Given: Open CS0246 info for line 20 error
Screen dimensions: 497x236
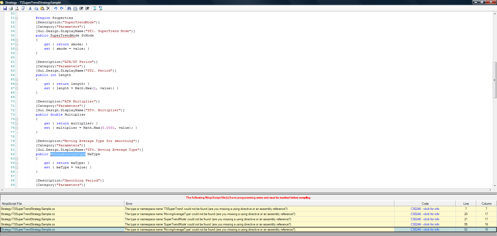Looking at the screenshot, I should [x=425, y=214].
